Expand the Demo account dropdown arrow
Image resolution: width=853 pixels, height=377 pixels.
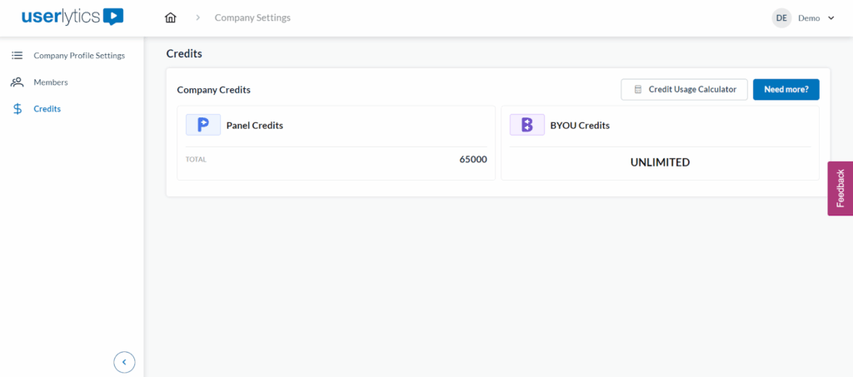pyautogui.click(x=831, y=18)
